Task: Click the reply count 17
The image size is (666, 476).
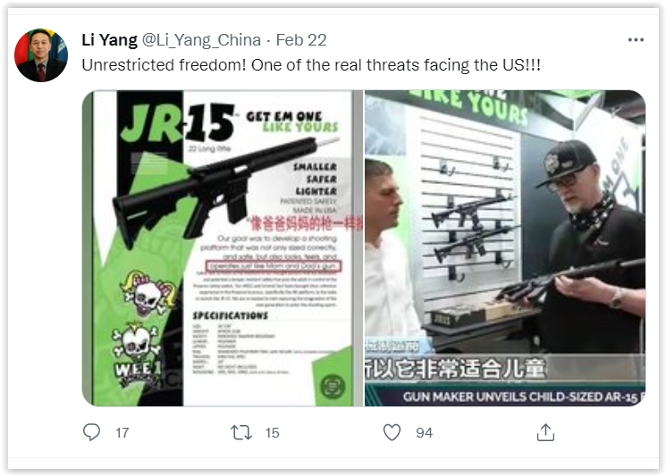Action: coord(122,433)
